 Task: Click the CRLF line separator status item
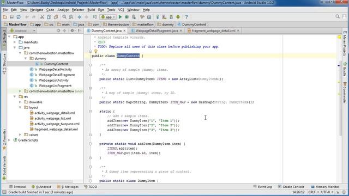pyautogui.click(x=313, y=192)
